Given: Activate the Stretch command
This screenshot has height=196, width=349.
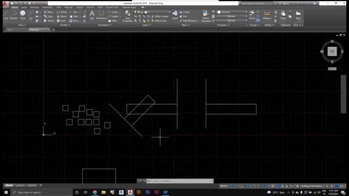Looking at the screenshot, I should coord(49,21).
